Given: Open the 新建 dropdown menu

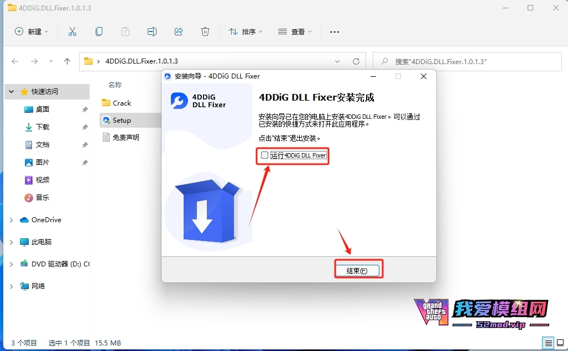Looking at the screenshot, I should click(32, 32).
